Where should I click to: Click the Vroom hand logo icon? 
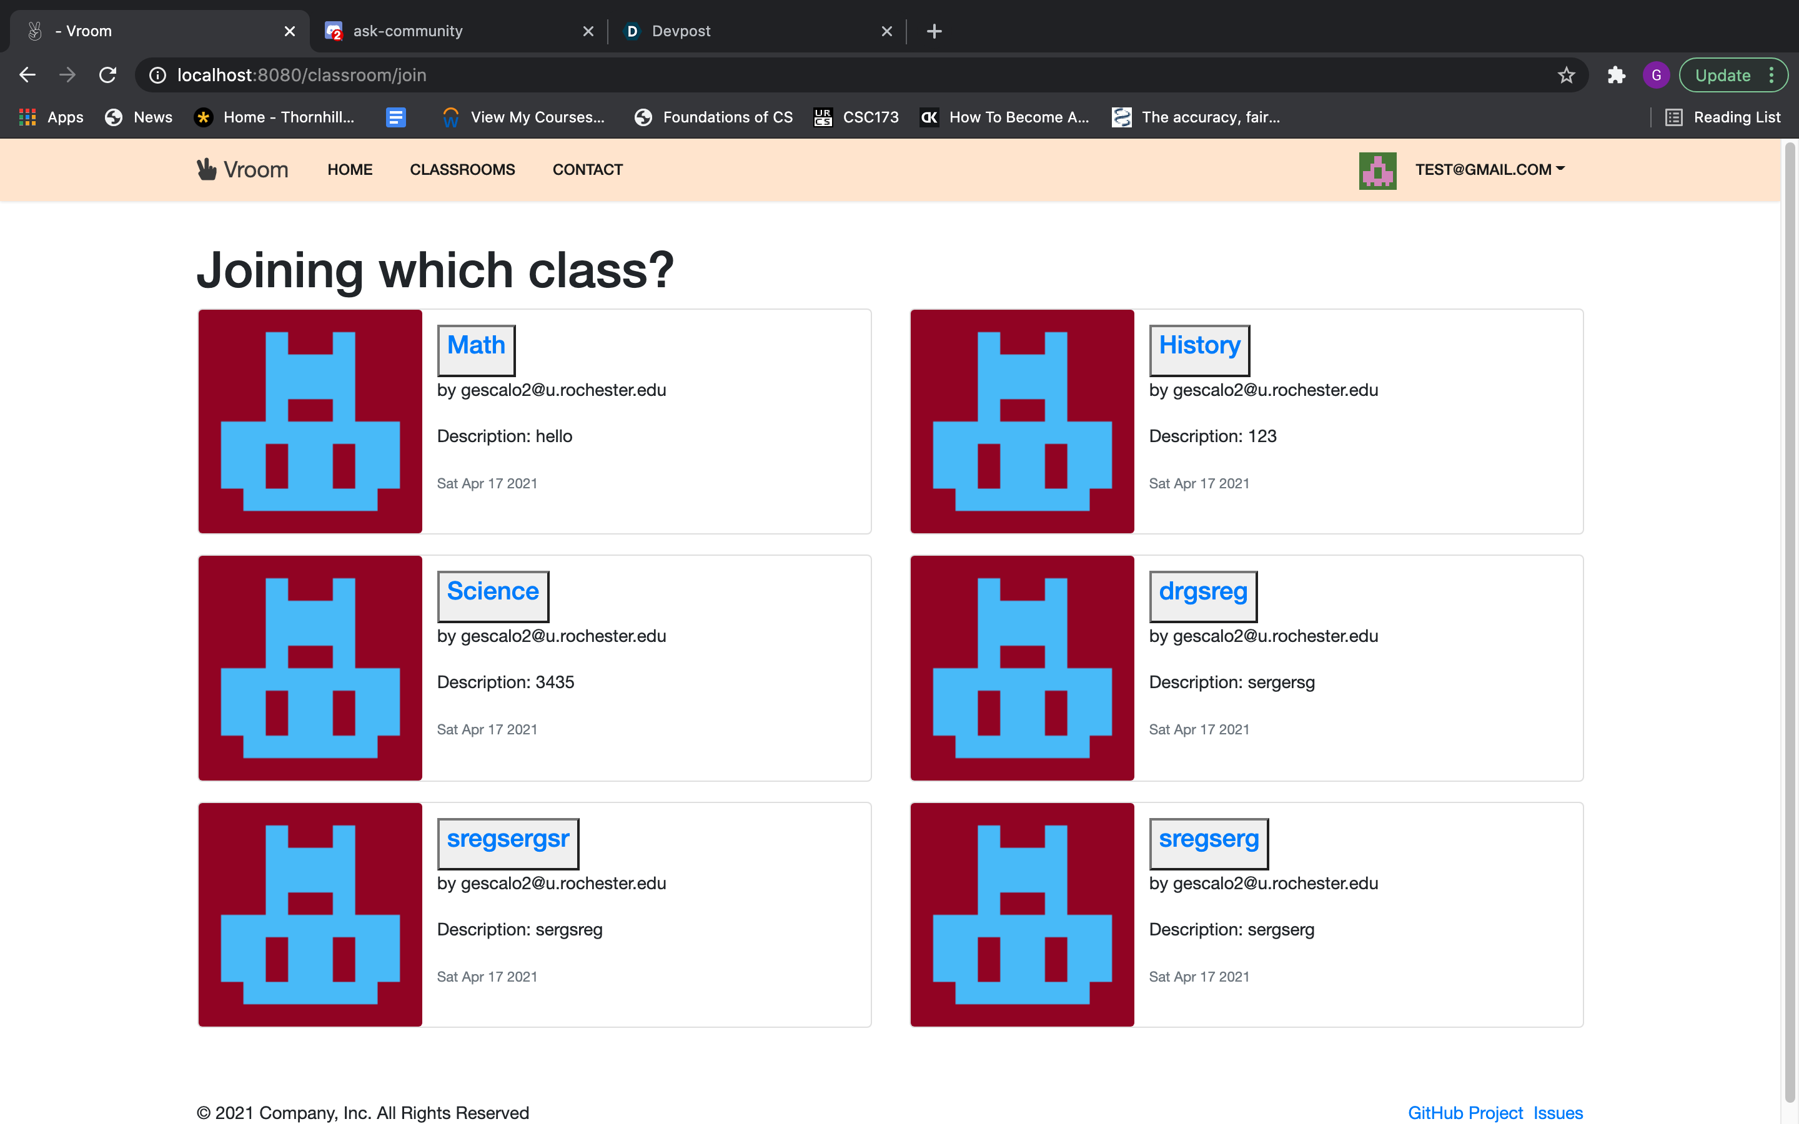tap(207, 169)
